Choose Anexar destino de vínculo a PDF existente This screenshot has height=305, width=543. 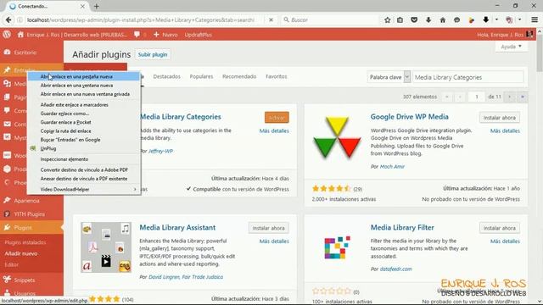(84, 179)
